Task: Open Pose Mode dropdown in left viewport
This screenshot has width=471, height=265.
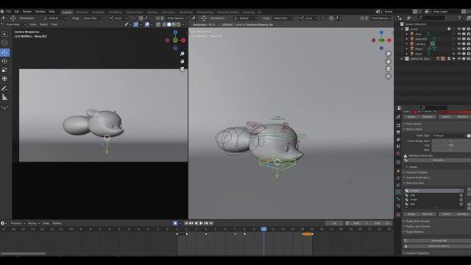Action: pyautogui.click(x=13, y=24)
